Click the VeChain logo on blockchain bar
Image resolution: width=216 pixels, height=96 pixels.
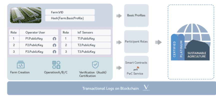point(146,88)
